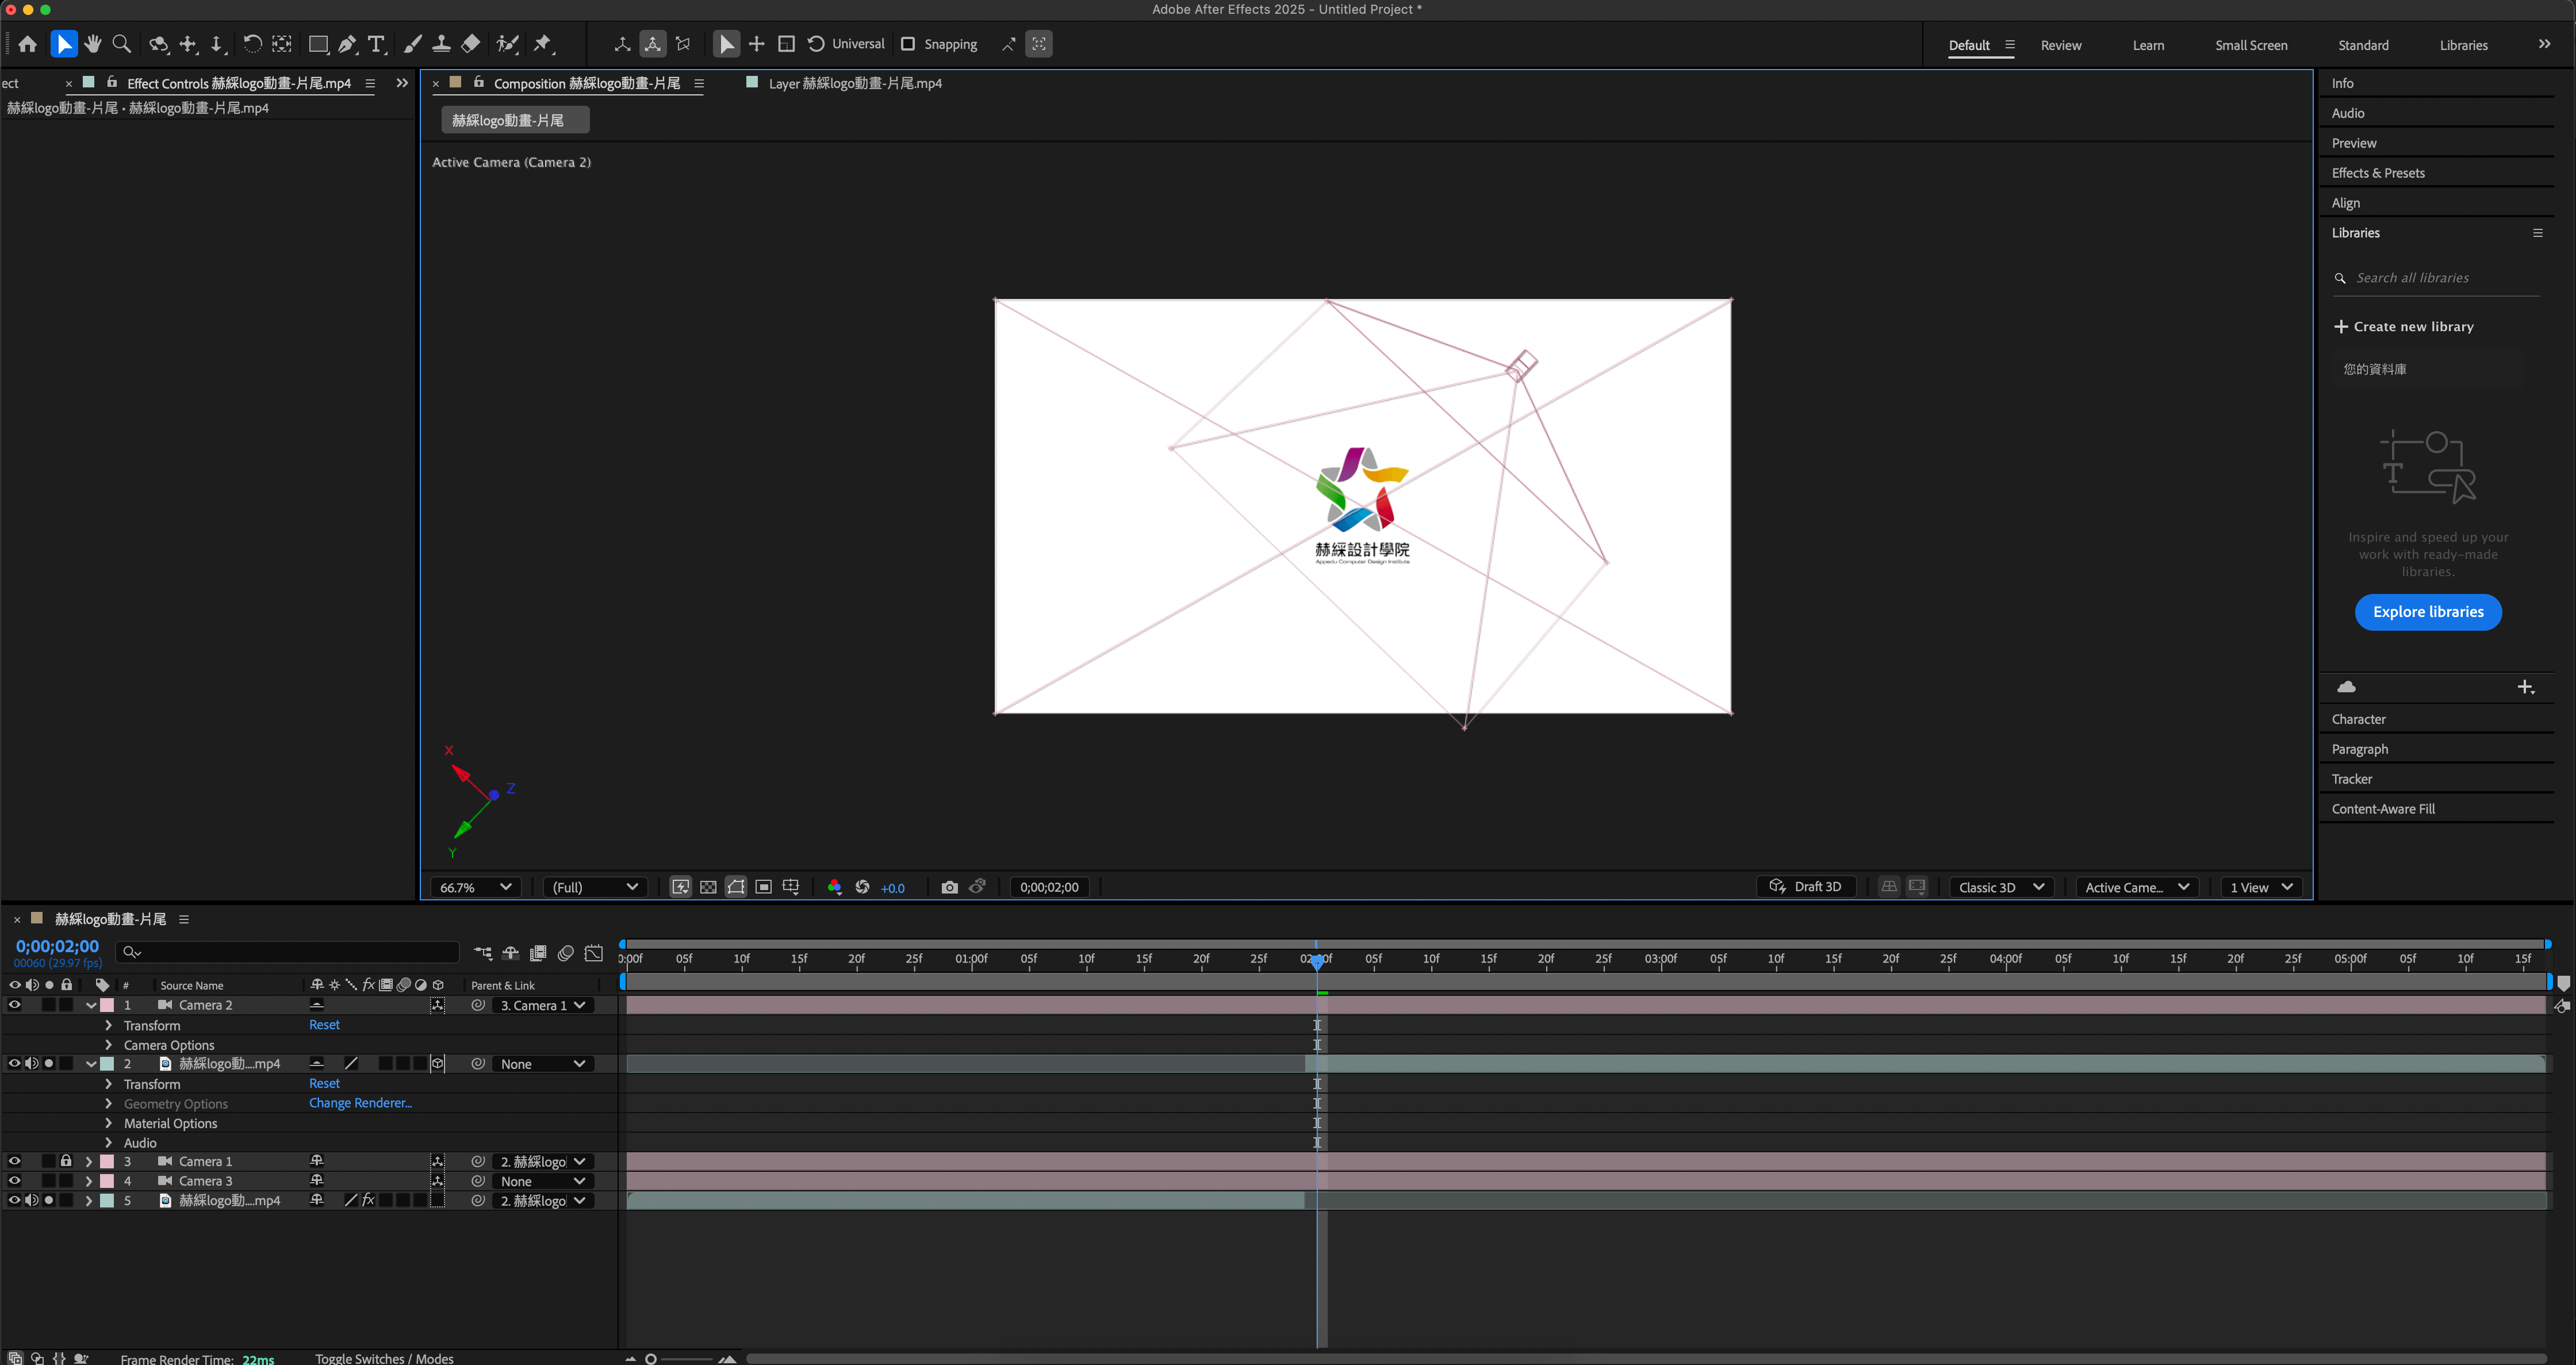
Task: Take a snapshot with camera icon
Action: pyautogui.click(x=949, y=887)
